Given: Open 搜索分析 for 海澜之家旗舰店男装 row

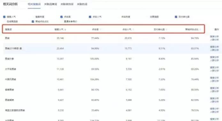Looking at the screenshot, I should [214, 109].
